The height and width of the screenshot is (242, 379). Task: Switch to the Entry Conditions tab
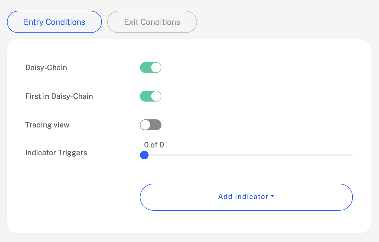(x=54, y=22)
